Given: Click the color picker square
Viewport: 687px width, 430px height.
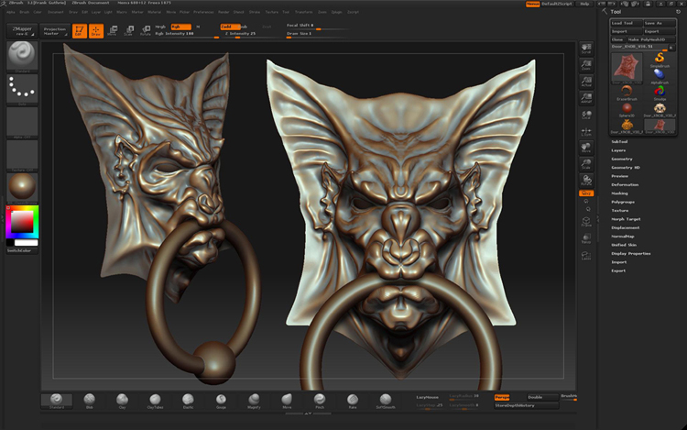Looking at the screenshot, I should pos(22,221).
